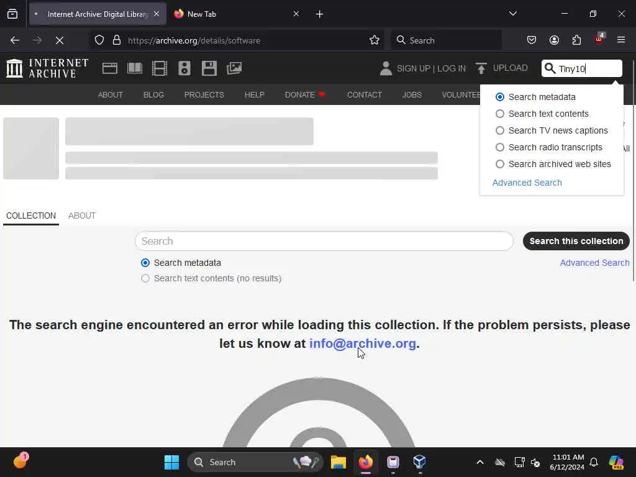Open the Audio speaker icon
This screenshot has height=477, width=636.
[x=184, y=68]
